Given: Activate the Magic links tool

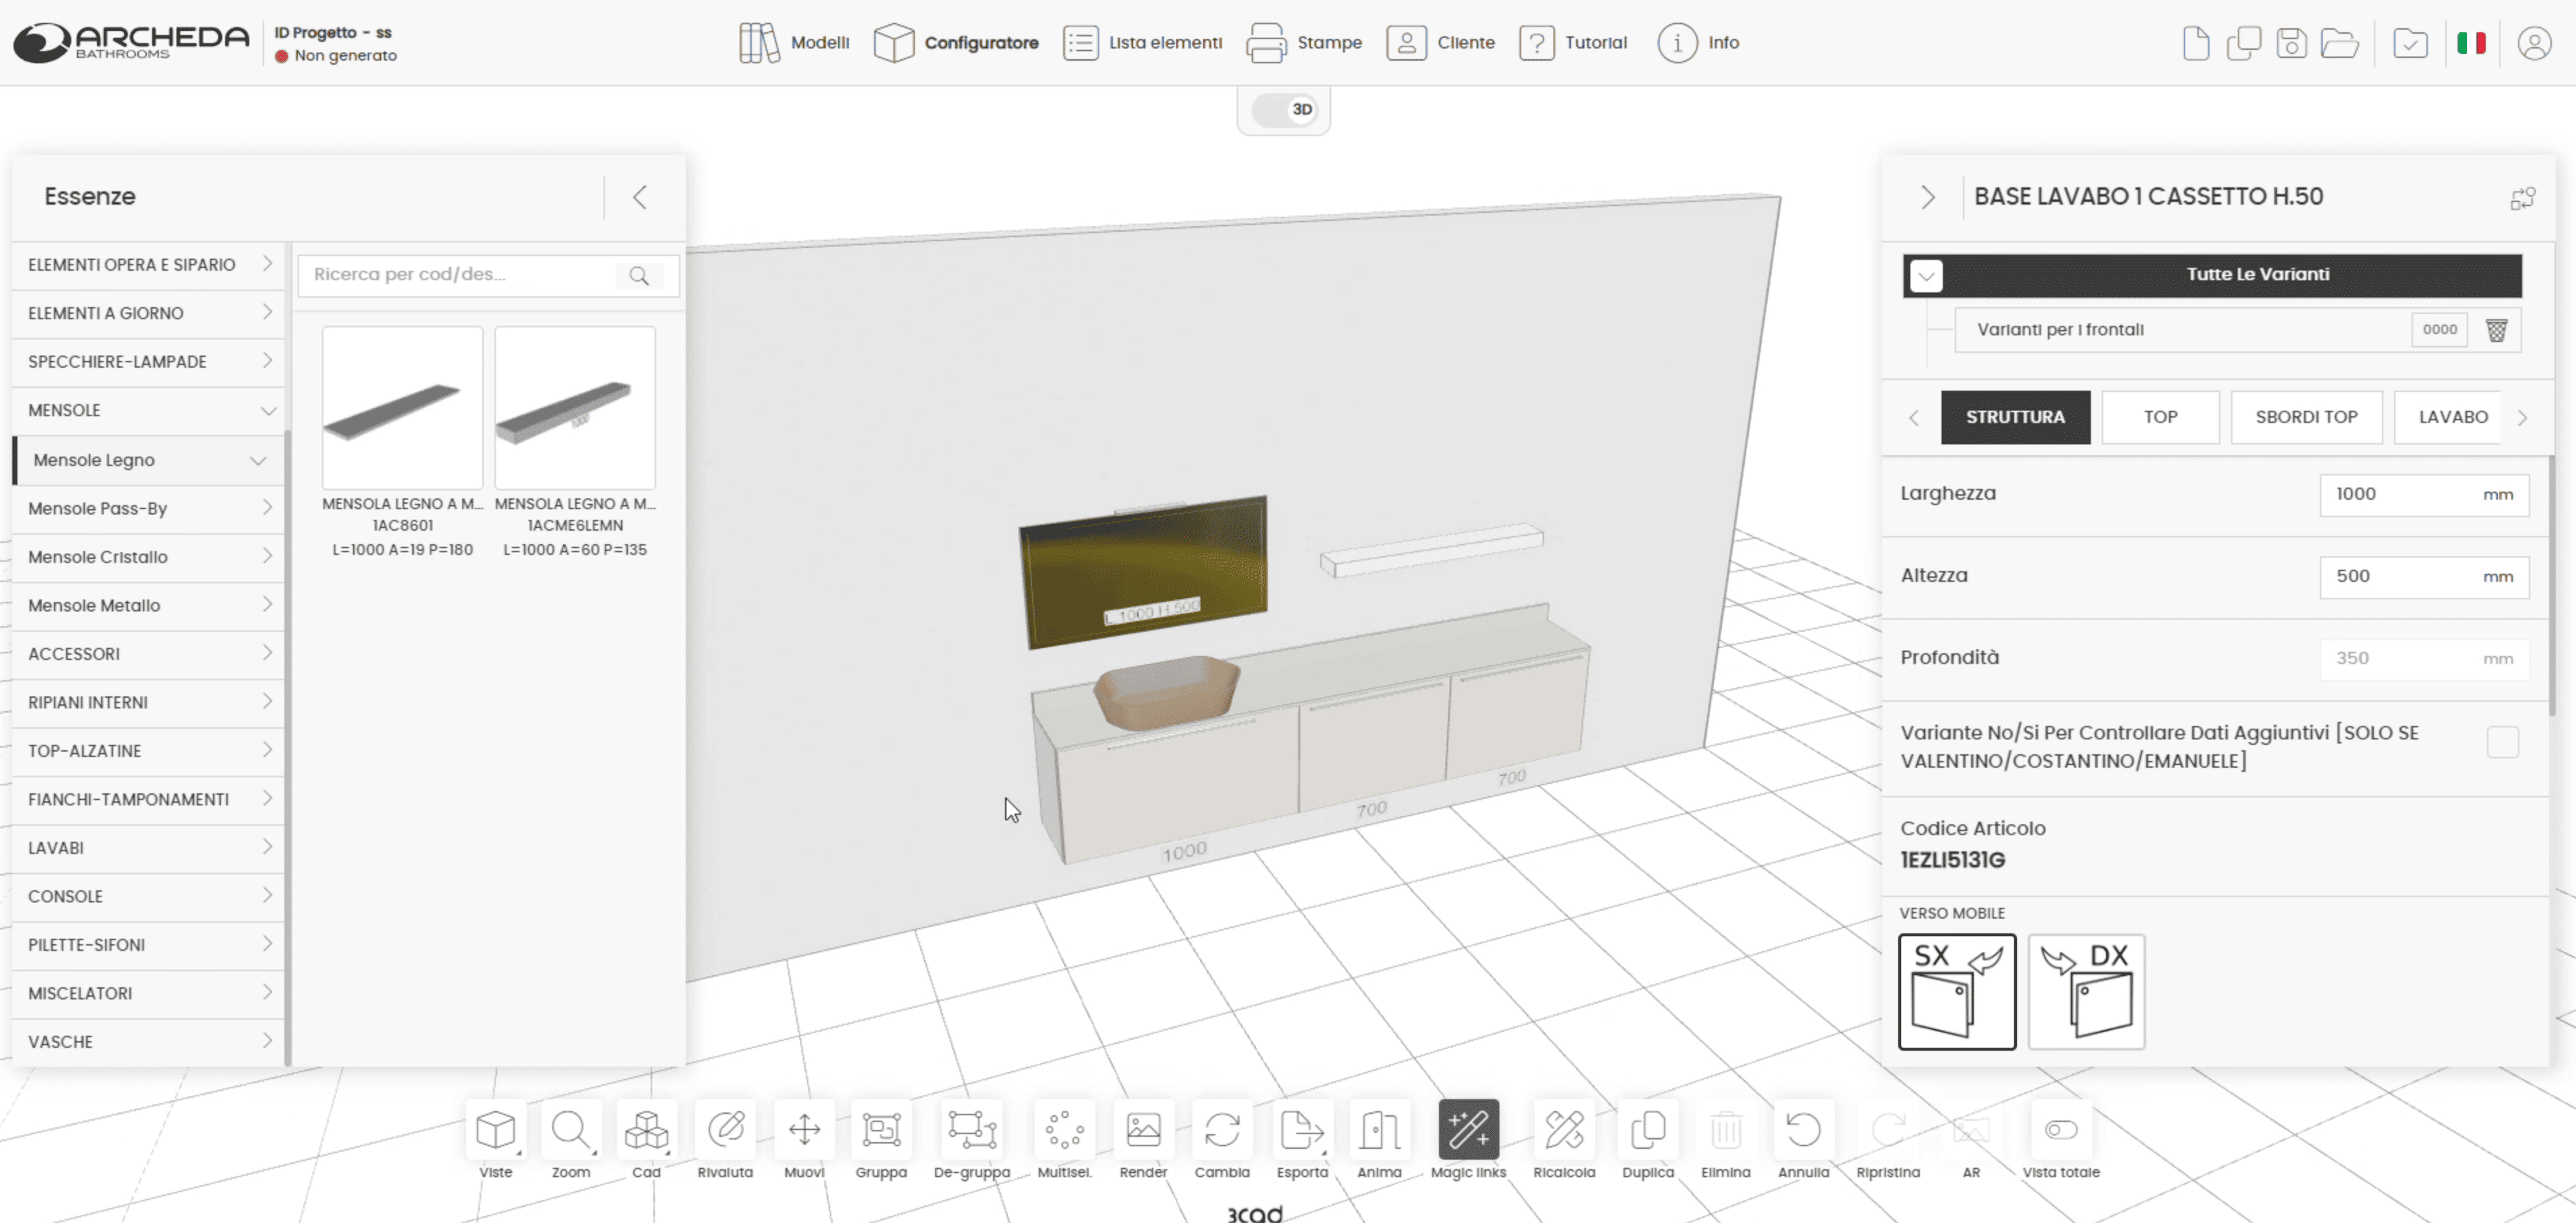Looking at the screenshot, I should pos(1468,1130).
